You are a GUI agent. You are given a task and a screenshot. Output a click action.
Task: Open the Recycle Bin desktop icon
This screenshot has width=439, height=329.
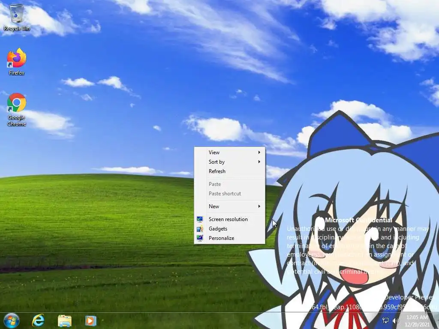(17, 17)
